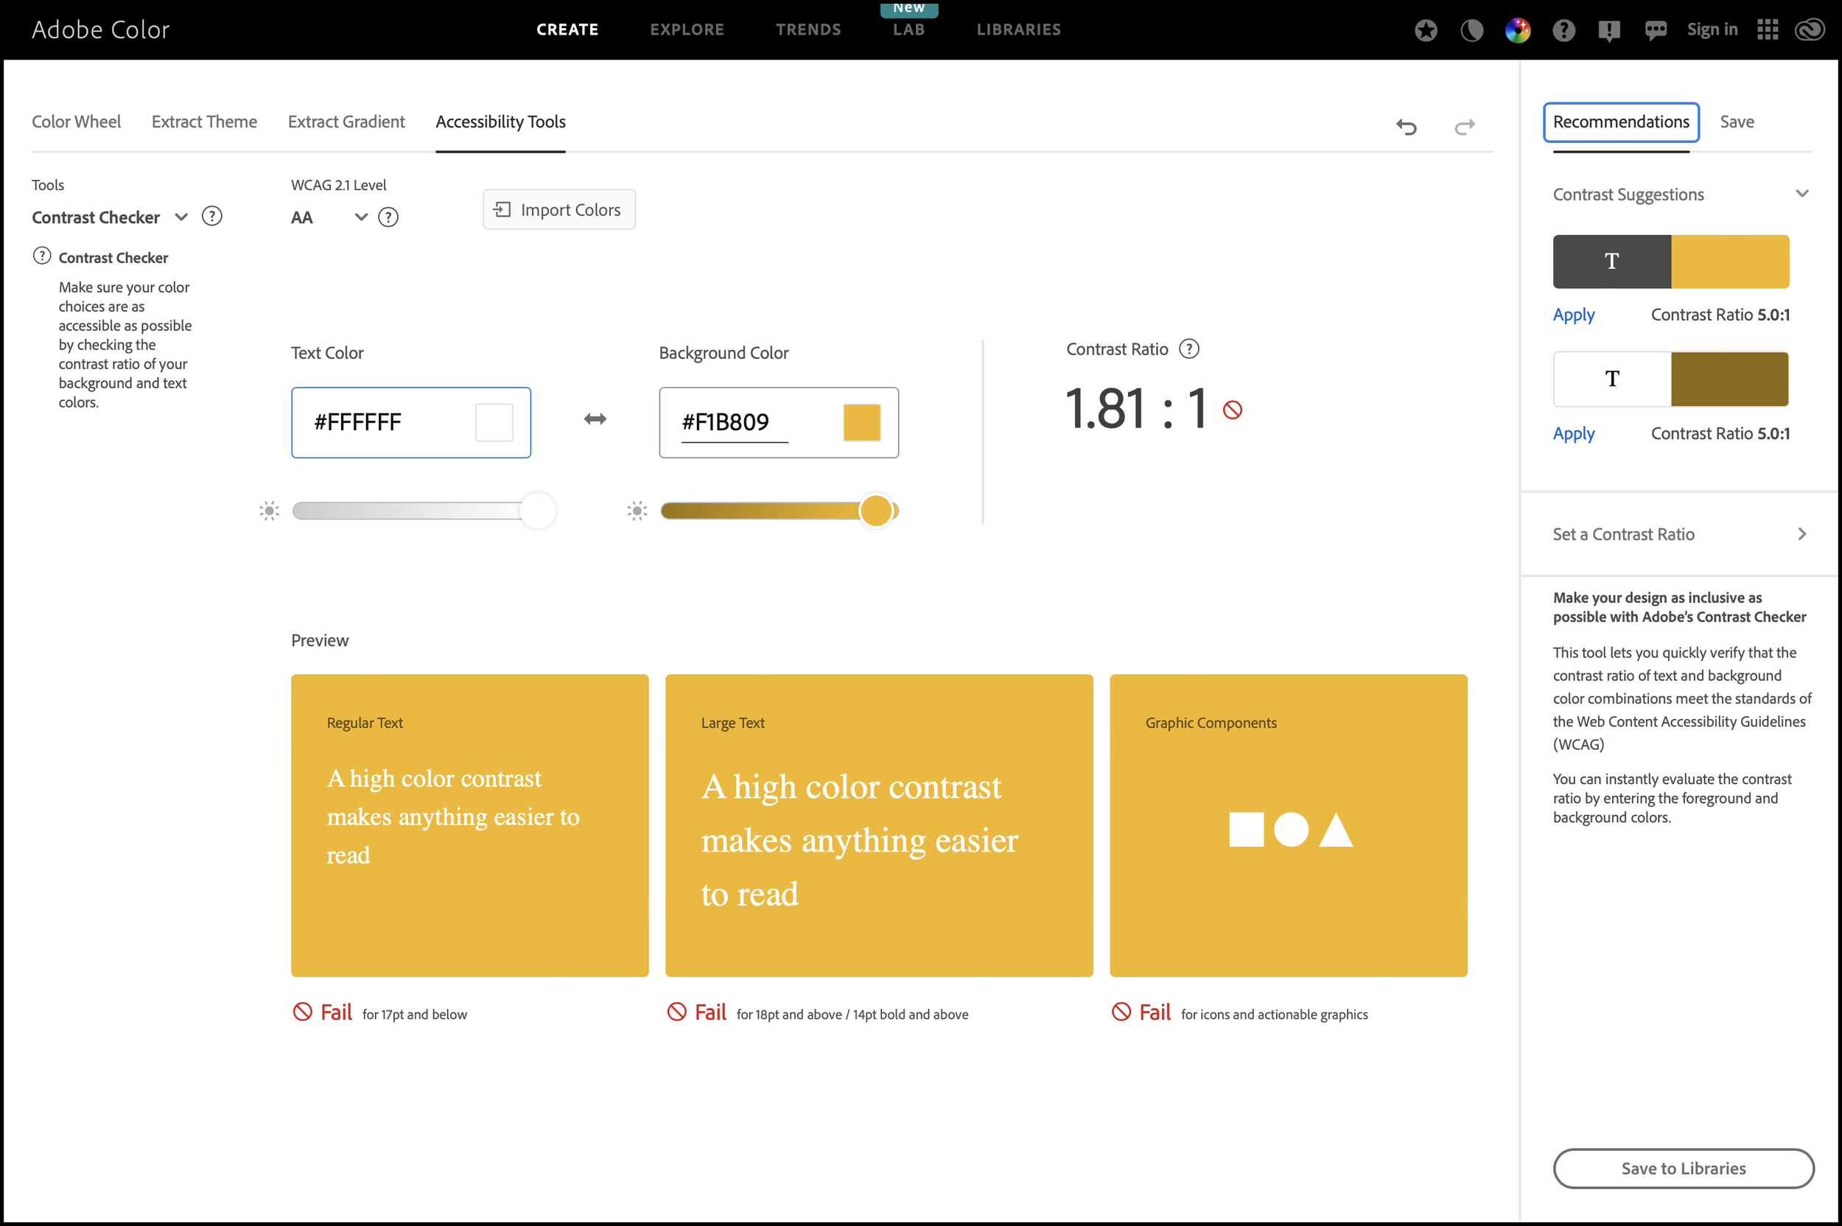Click the redo arrow icon
This screenshot has width=1842, height=1226.
pos(1464,126)
